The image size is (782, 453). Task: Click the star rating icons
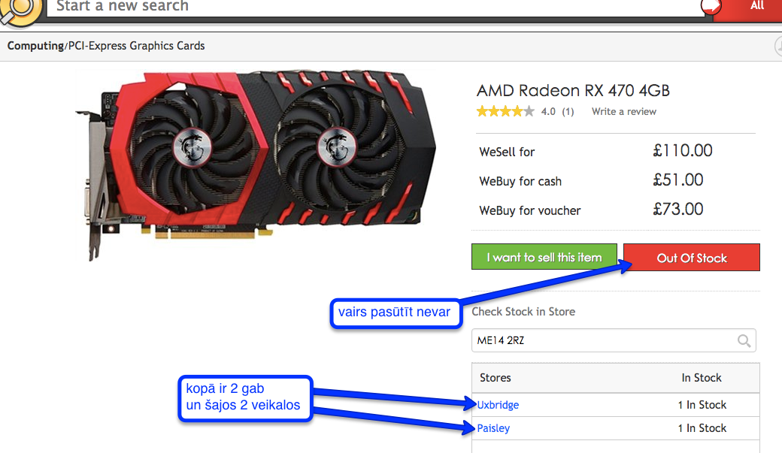pyautogui.click(x=505, y=111)
